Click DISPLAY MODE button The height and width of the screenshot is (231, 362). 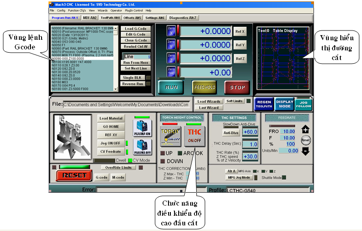[x=284, y=104]
